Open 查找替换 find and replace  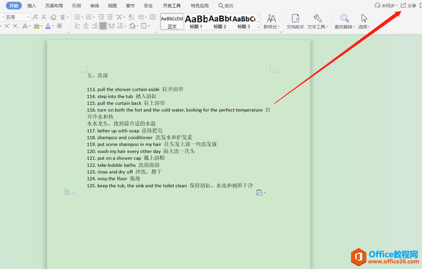point(344,21)
